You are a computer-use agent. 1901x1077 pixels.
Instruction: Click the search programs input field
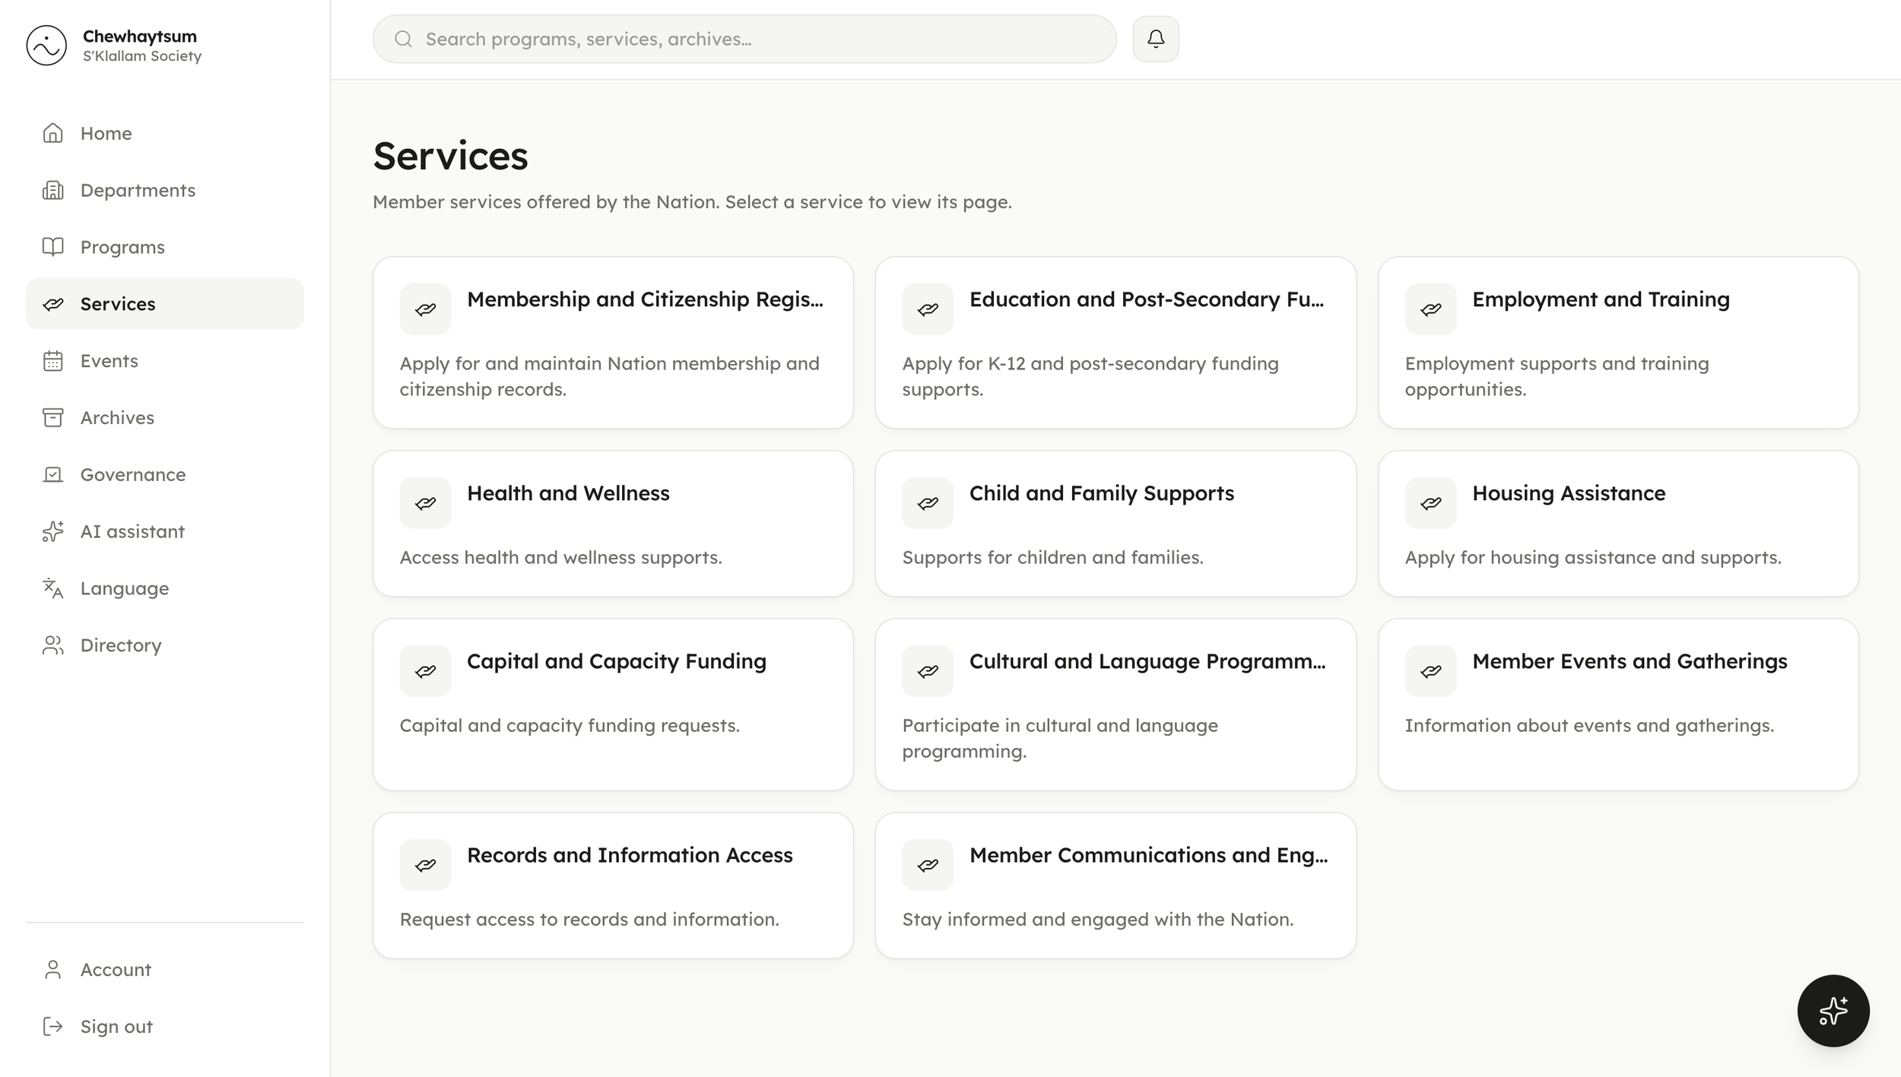tap(744, 39)
